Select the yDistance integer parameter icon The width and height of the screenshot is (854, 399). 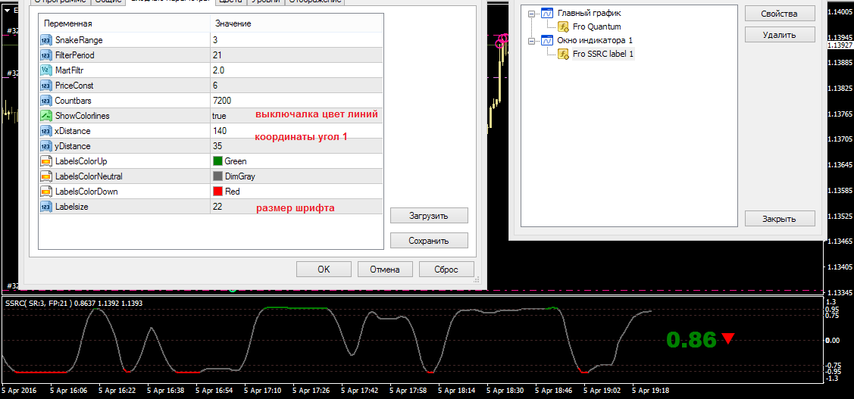[45, 146]
